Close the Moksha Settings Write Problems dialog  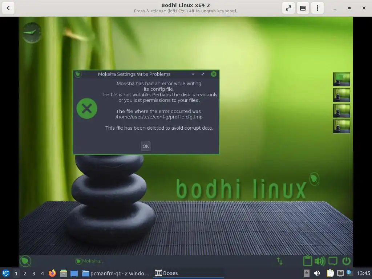(214, 74)
